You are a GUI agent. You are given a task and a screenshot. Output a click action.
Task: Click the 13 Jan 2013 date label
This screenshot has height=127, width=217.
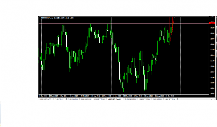[117, 96]
